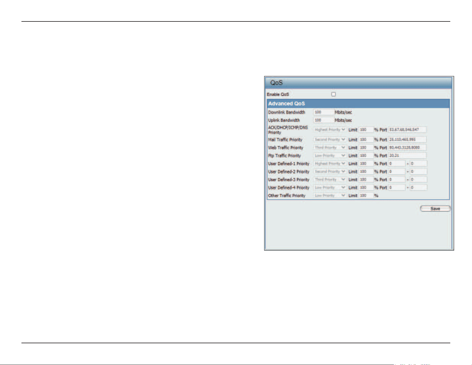The image size is (472, 365).
Task: Open User Defined-1 Priority dropdown
Action: 330,164
